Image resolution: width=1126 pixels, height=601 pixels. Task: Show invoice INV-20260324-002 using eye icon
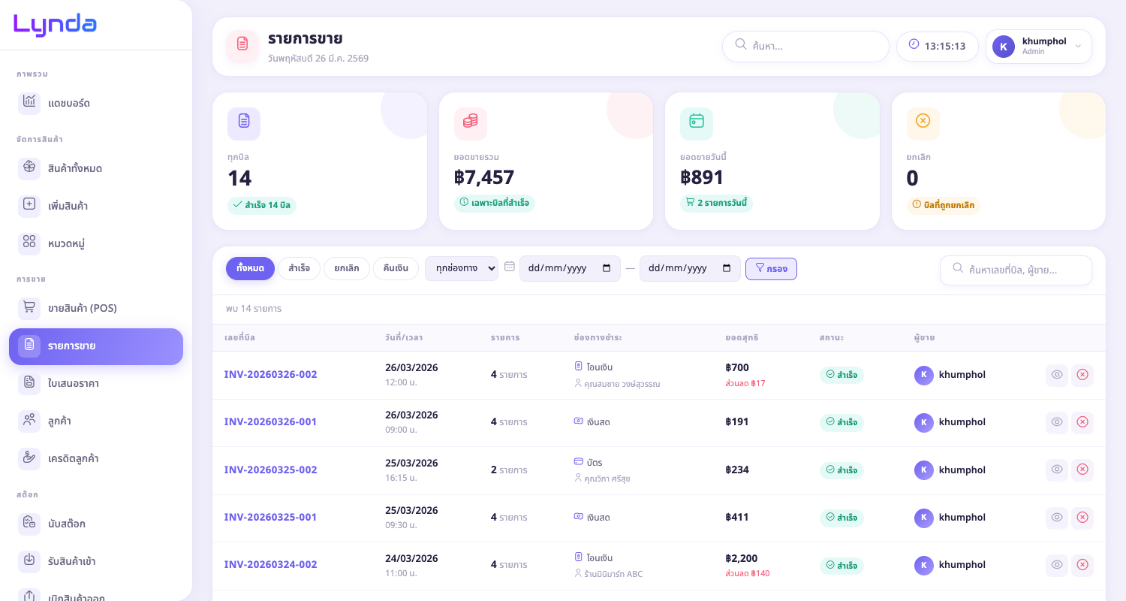[x=1057, y=565]
